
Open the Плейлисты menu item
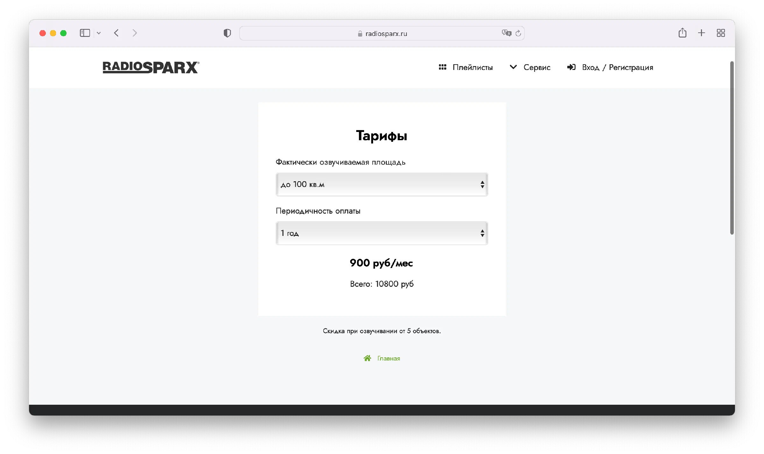(x=466, y=67)
